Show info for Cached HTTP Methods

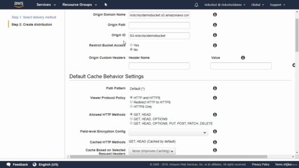click(215, 142)
